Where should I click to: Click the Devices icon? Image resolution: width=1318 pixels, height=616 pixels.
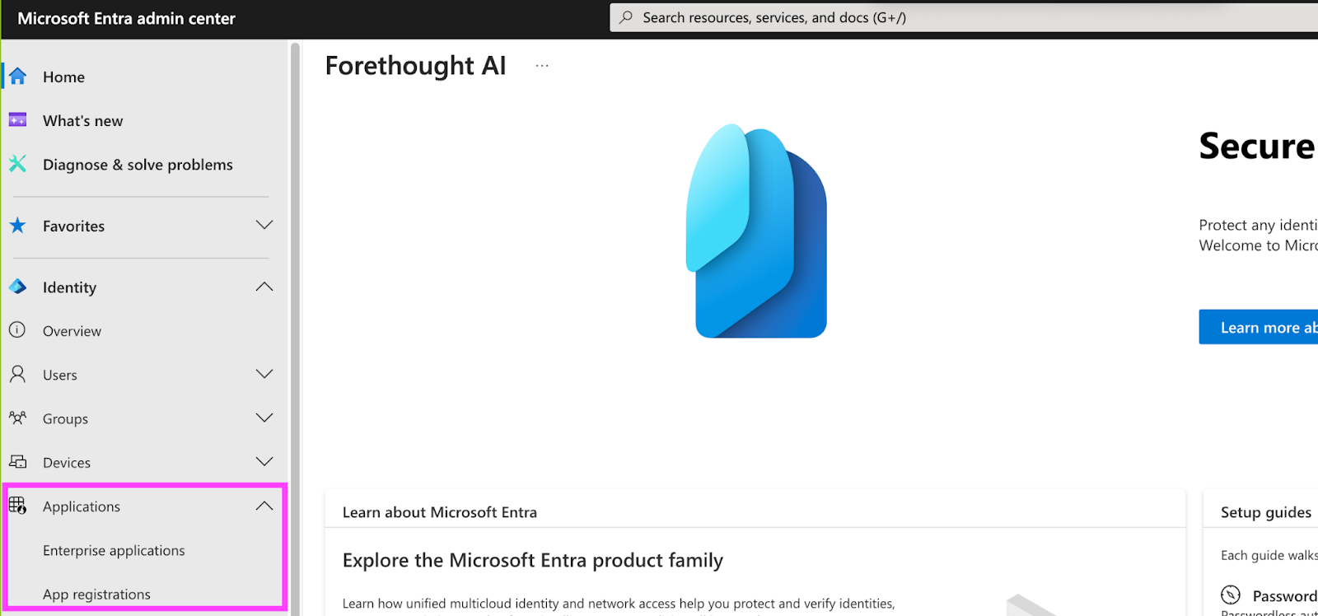pos(17,462)
